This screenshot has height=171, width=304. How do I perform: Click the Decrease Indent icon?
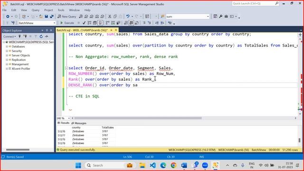click(x=157, y=23)
